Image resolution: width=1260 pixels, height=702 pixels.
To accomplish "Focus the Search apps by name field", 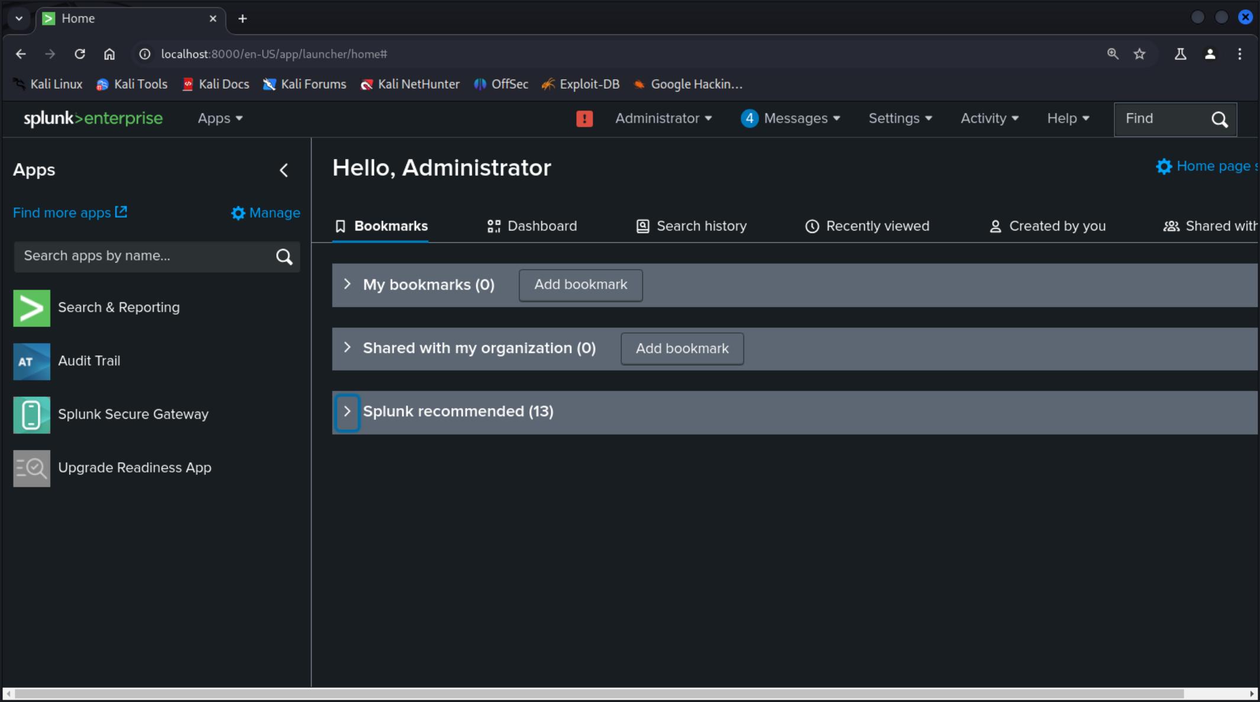I will tap(157, 256).
